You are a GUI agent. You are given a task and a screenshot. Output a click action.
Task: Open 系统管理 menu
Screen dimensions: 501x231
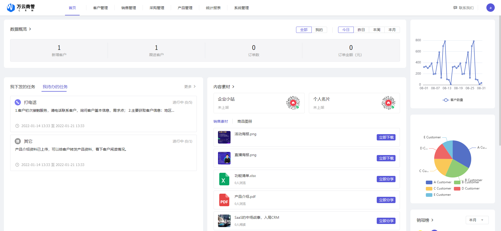[x=241, y=8]
